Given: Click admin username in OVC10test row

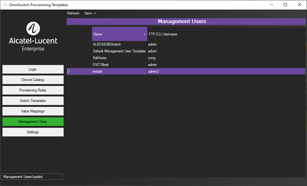Looking at the screenshot, I should pos(152,65).
